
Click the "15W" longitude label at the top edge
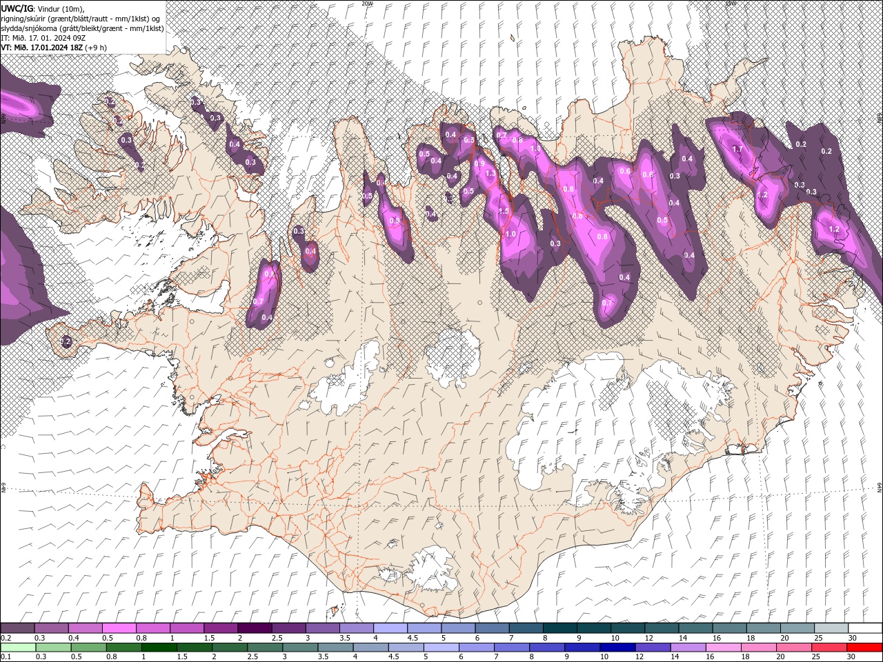[731, 3]
